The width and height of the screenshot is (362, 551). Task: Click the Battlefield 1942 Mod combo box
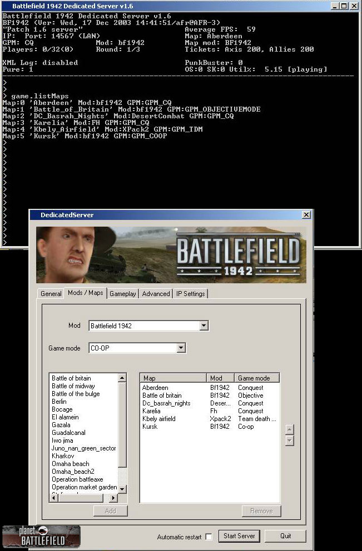(148, 325)
